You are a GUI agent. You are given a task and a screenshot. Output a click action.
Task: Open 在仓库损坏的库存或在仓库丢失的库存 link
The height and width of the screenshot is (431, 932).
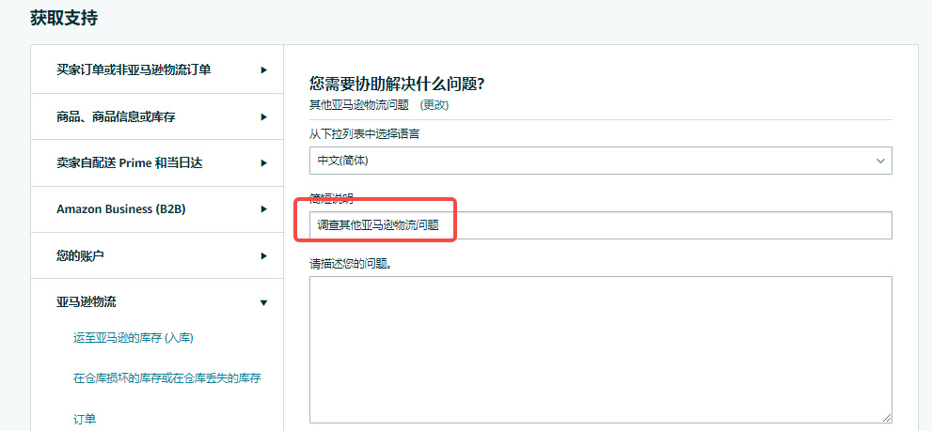pos(167,378)
